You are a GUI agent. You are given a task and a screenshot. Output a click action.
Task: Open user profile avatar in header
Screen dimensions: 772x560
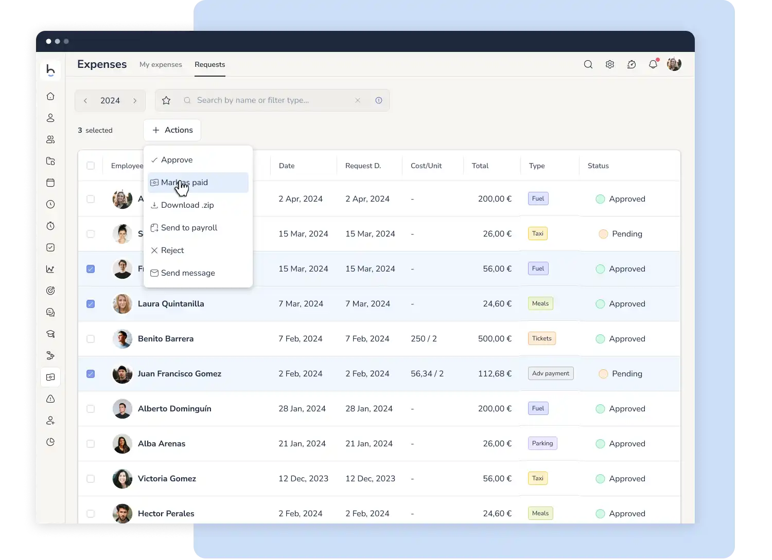pyautogui.click(x=674, y=64)
